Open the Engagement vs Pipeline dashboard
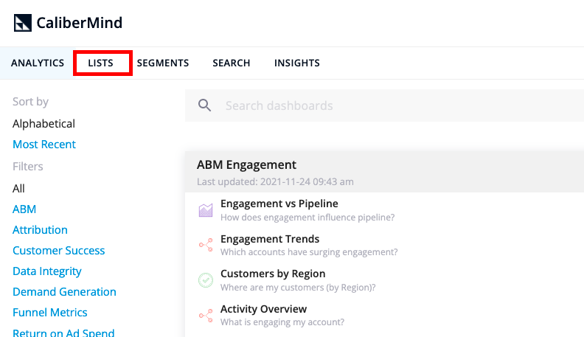 [279, 204]
